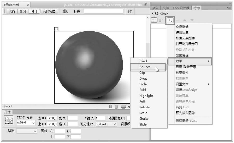The image size is (234, 143).
Task: Select the mobile size phone icon
Action: [x=110, y=107]
